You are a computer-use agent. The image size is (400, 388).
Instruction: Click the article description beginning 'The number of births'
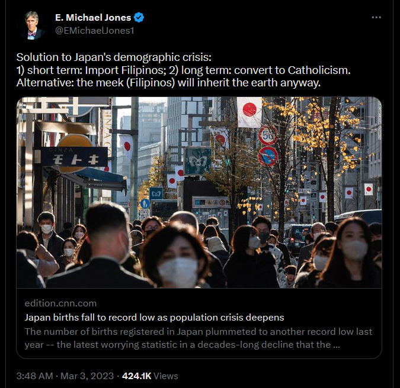click(x=199, y=338)
